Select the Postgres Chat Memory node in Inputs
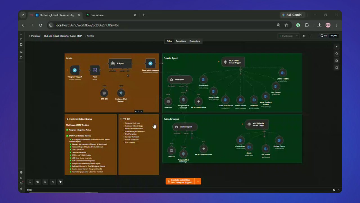Viewport: 360px width, 203px height. [121, 93]
